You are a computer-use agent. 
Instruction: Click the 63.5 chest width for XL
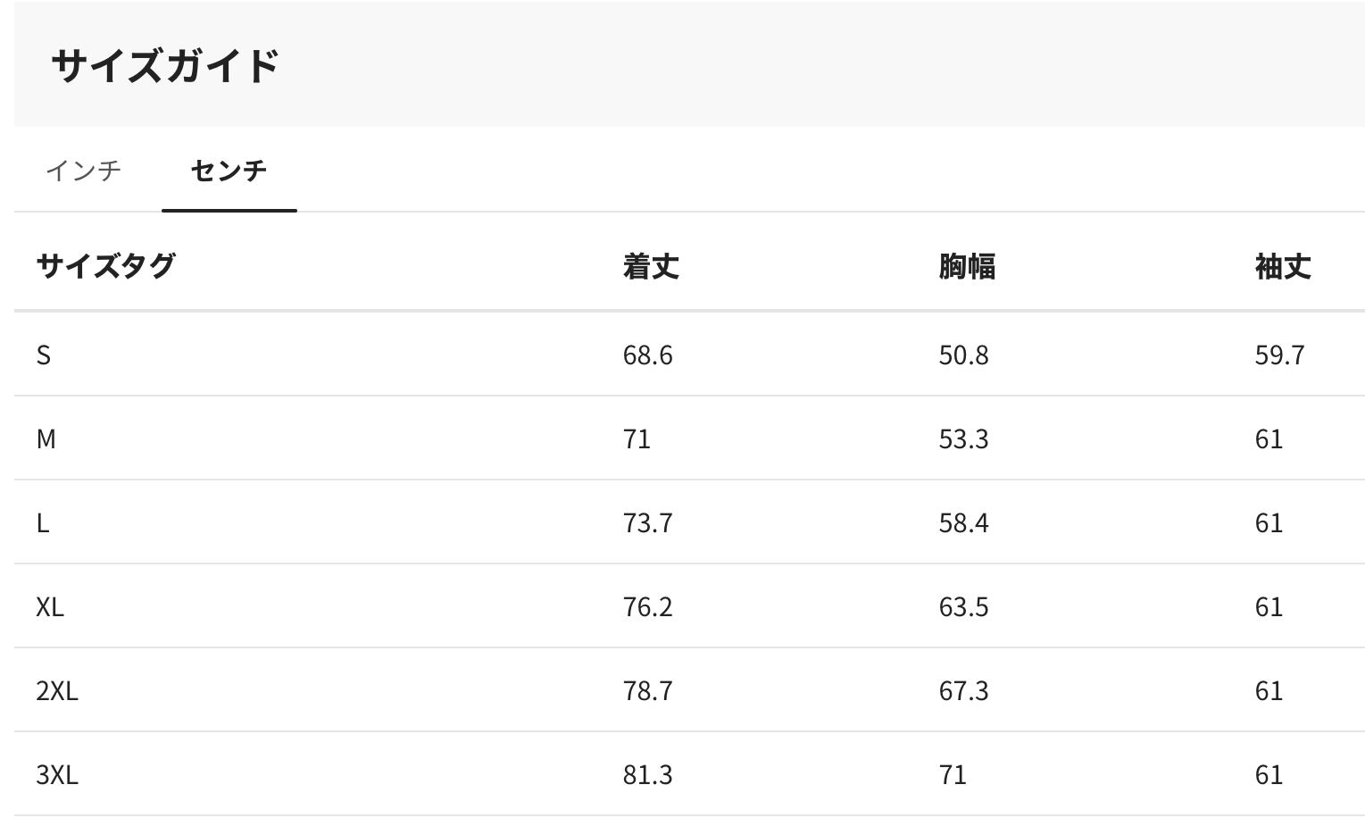pos(963,607)
